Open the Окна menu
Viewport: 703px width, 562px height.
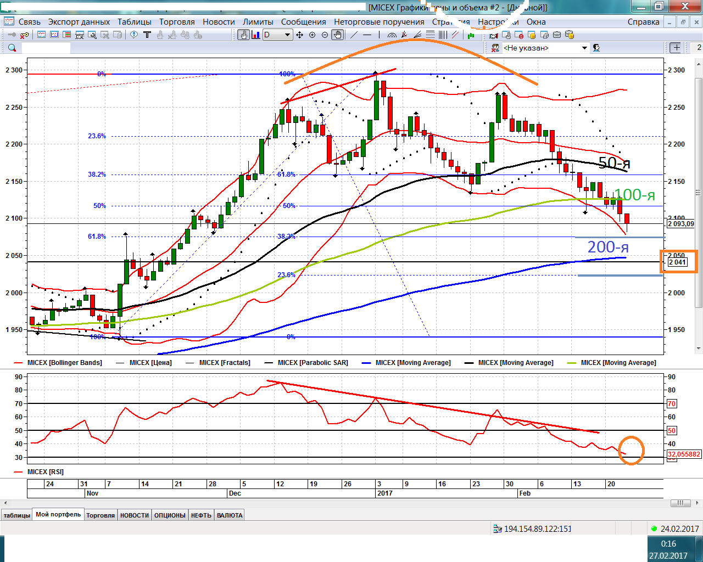[536, 22]
